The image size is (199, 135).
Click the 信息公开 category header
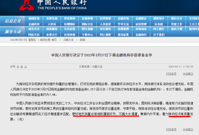click(13, 21)
